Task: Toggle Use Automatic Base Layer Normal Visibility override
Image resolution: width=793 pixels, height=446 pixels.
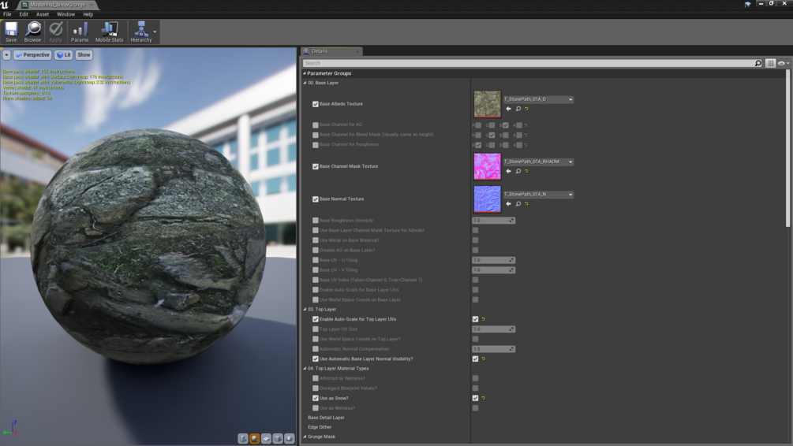Action: click(x=316, y=359)
